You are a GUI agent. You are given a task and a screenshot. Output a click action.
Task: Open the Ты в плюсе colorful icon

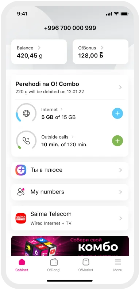21,170
